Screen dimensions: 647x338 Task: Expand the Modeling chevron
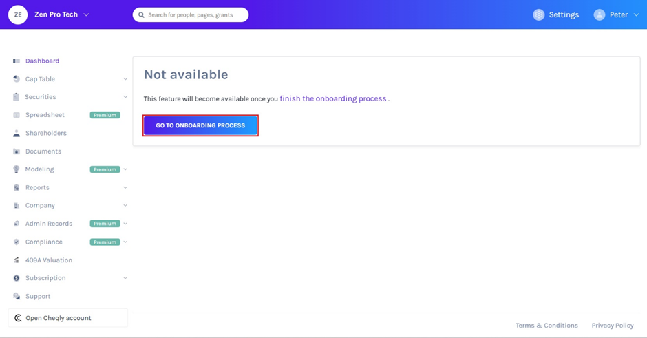click(125, 169)
